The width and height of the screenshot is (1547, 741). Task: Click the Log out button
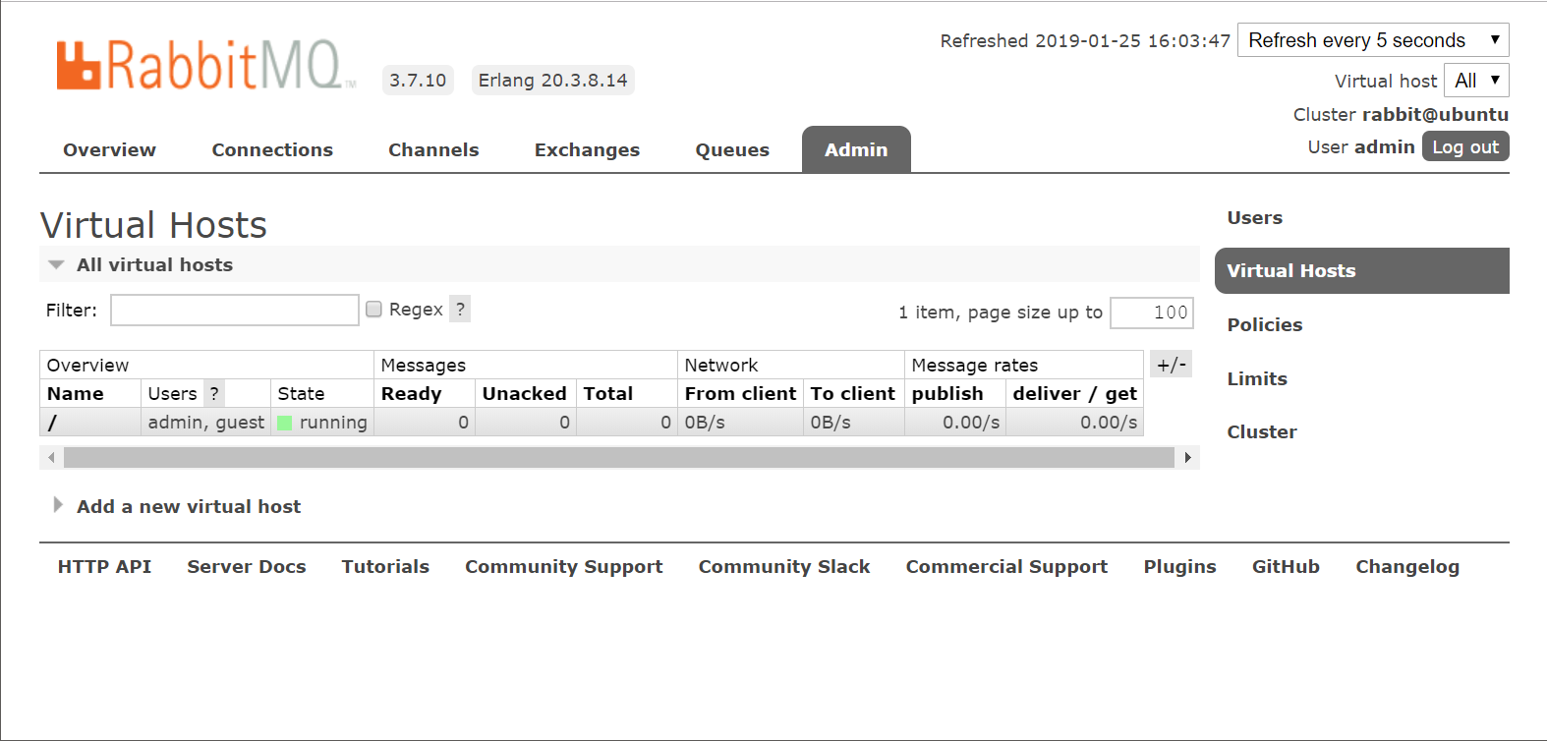pyautogui.click(x=1465, y=146)
